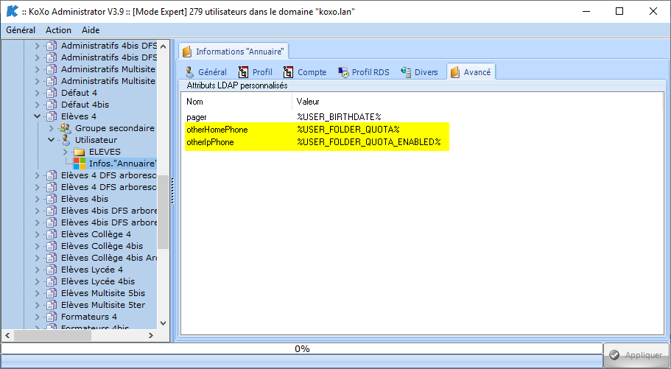Switch to the Général tab

[206, 72]
